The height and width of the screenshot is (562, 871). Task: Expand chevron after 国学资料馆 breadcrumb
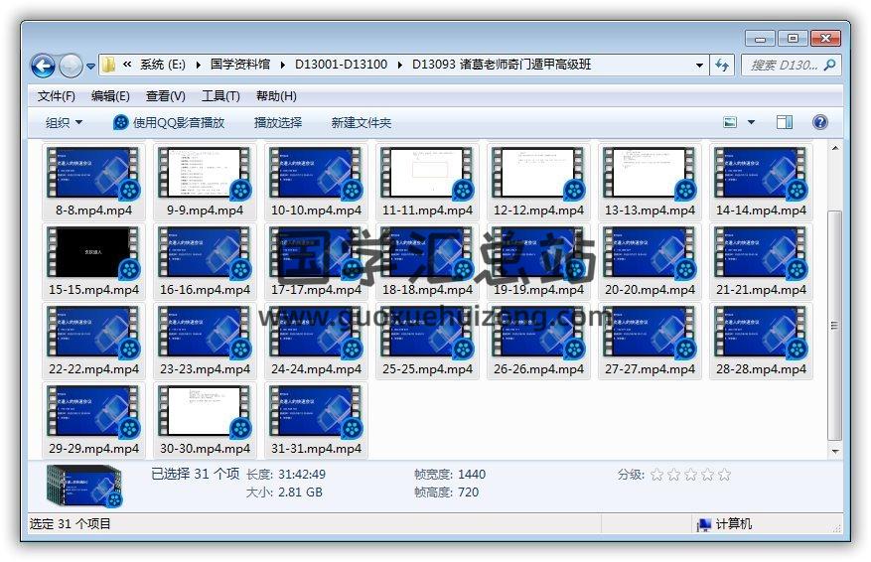pos(283,66)
